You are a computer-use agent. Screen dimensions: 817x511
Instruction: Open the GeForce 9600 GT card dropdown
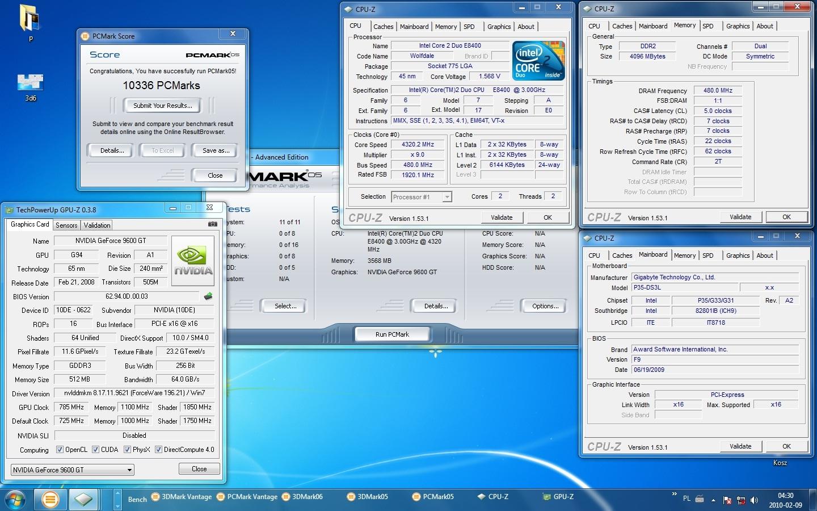[x=73, y=470]
